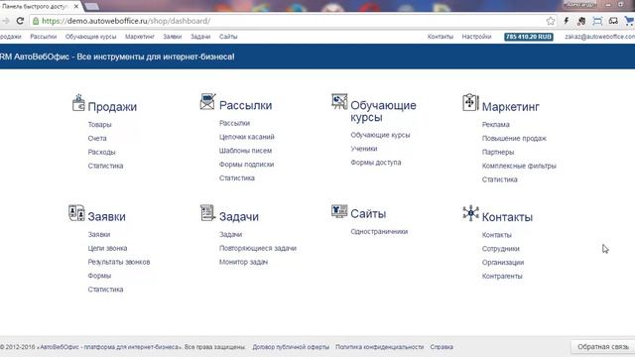
Task: Click the Рассылки envelope icon
Action: click(207, 101)
